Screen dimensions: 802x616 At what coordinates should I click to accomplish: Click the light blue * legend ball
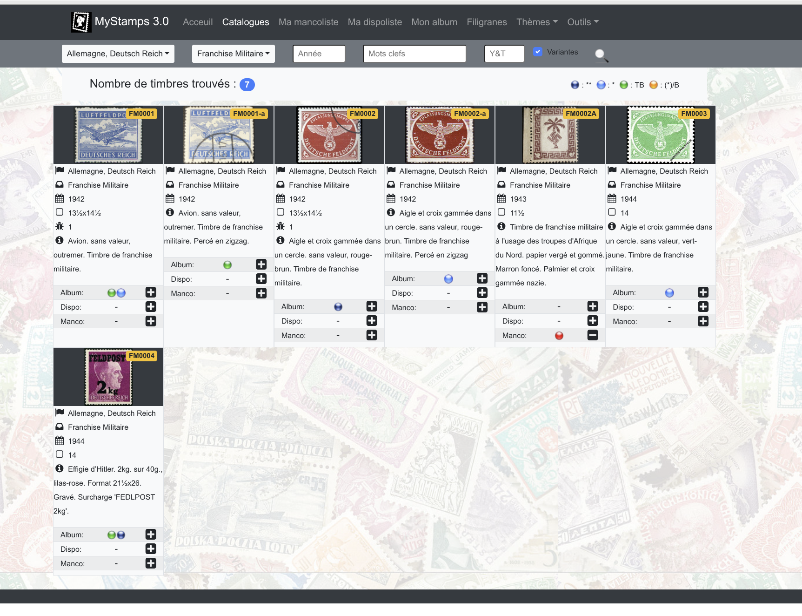click(x=601, y=85)
